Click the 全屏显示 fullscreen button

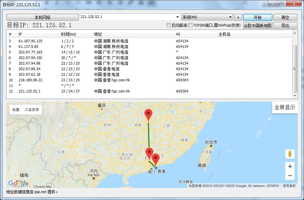pos(285,107)
